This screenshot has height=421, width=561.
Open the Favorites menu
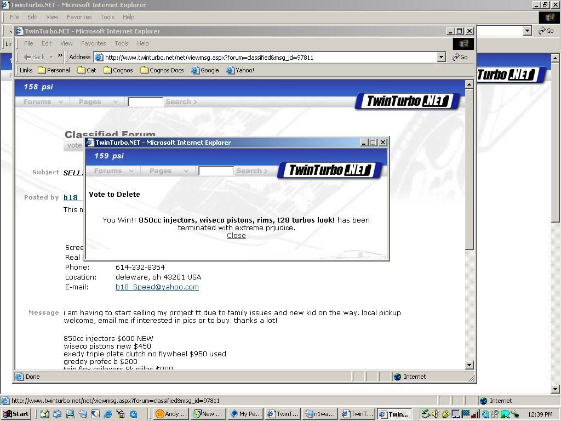[93, 43]
